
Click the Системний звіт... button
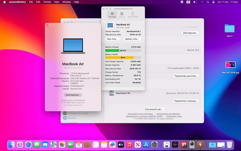[x=154, y=109]
